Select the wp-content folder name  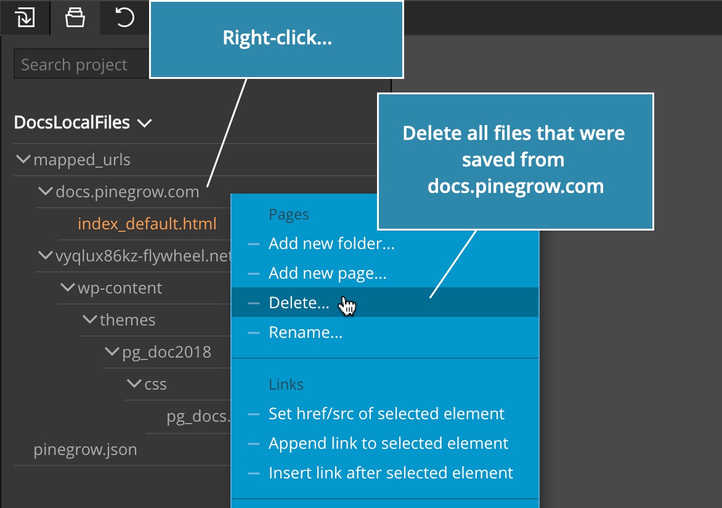point(120,288)
